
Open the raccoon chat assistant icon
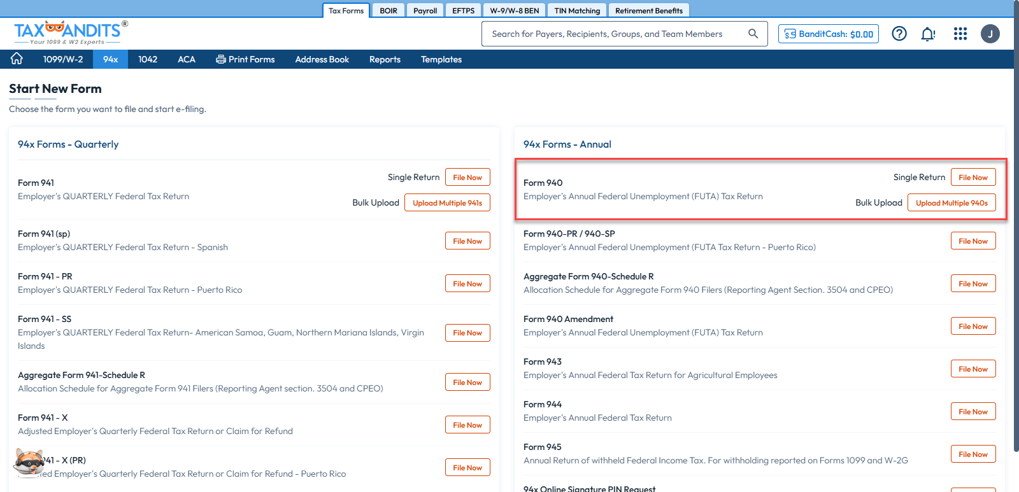pyautogui.click(x=29, y=462)
